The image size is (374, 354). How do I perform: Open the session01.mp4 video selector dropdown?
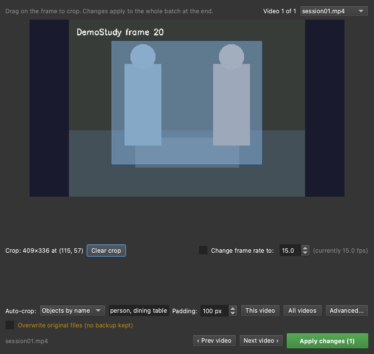334,11
